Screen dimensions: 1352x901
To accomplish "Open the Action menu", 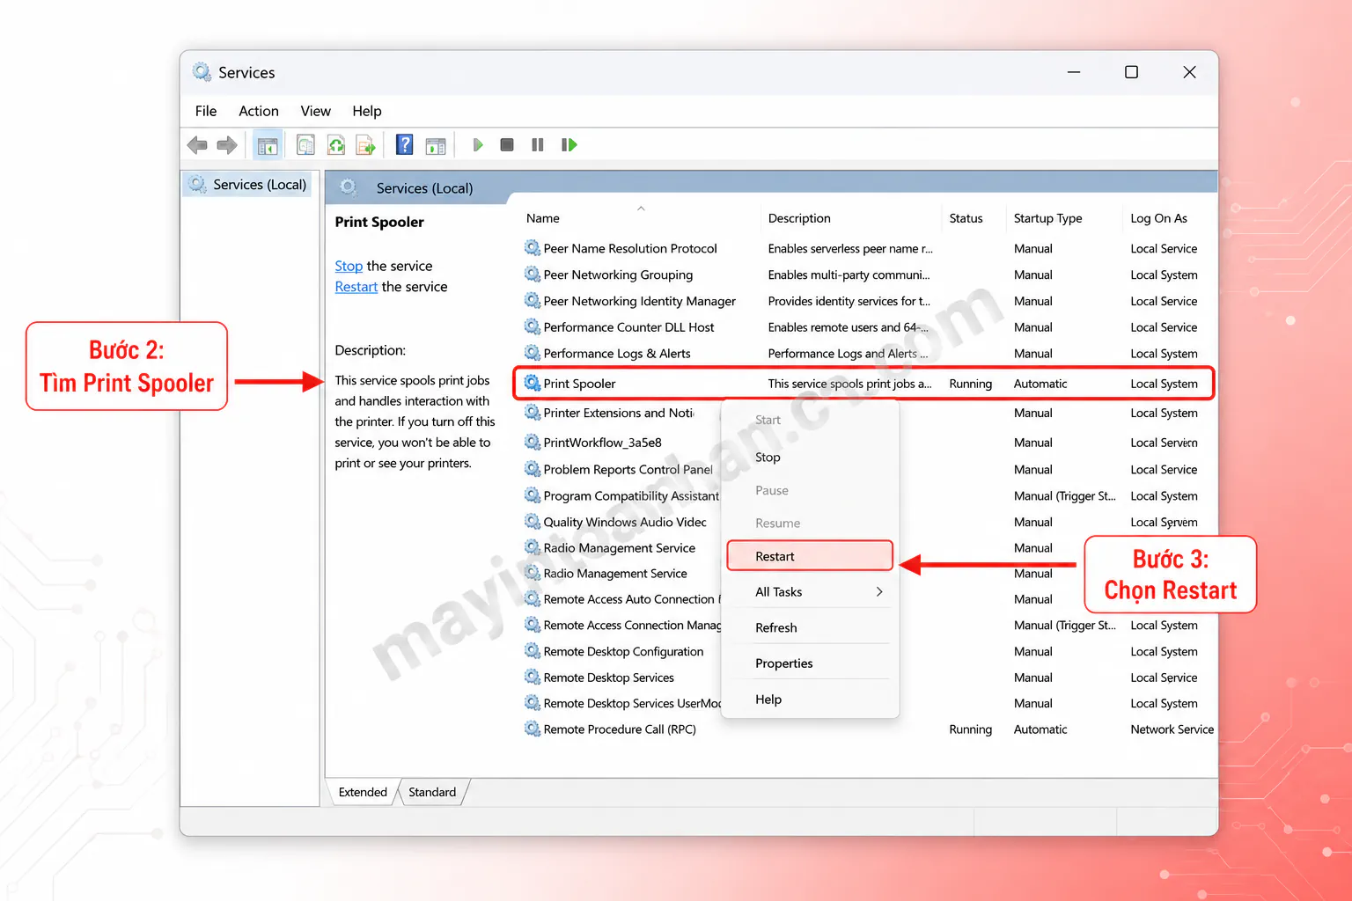I will coord(259,111).
